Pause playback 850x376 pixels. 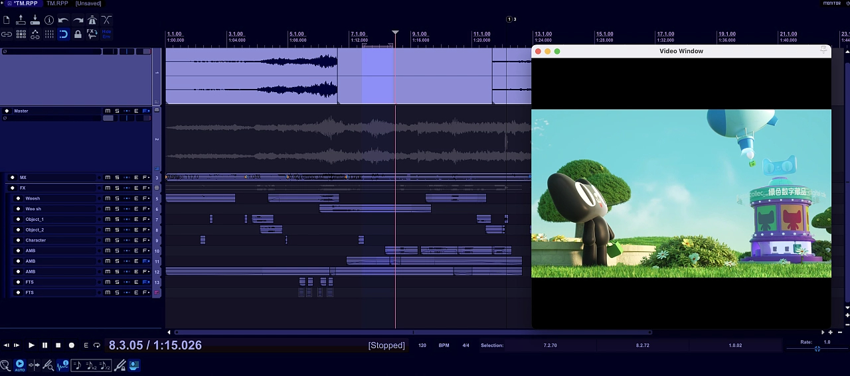click(x=44, y=345)
